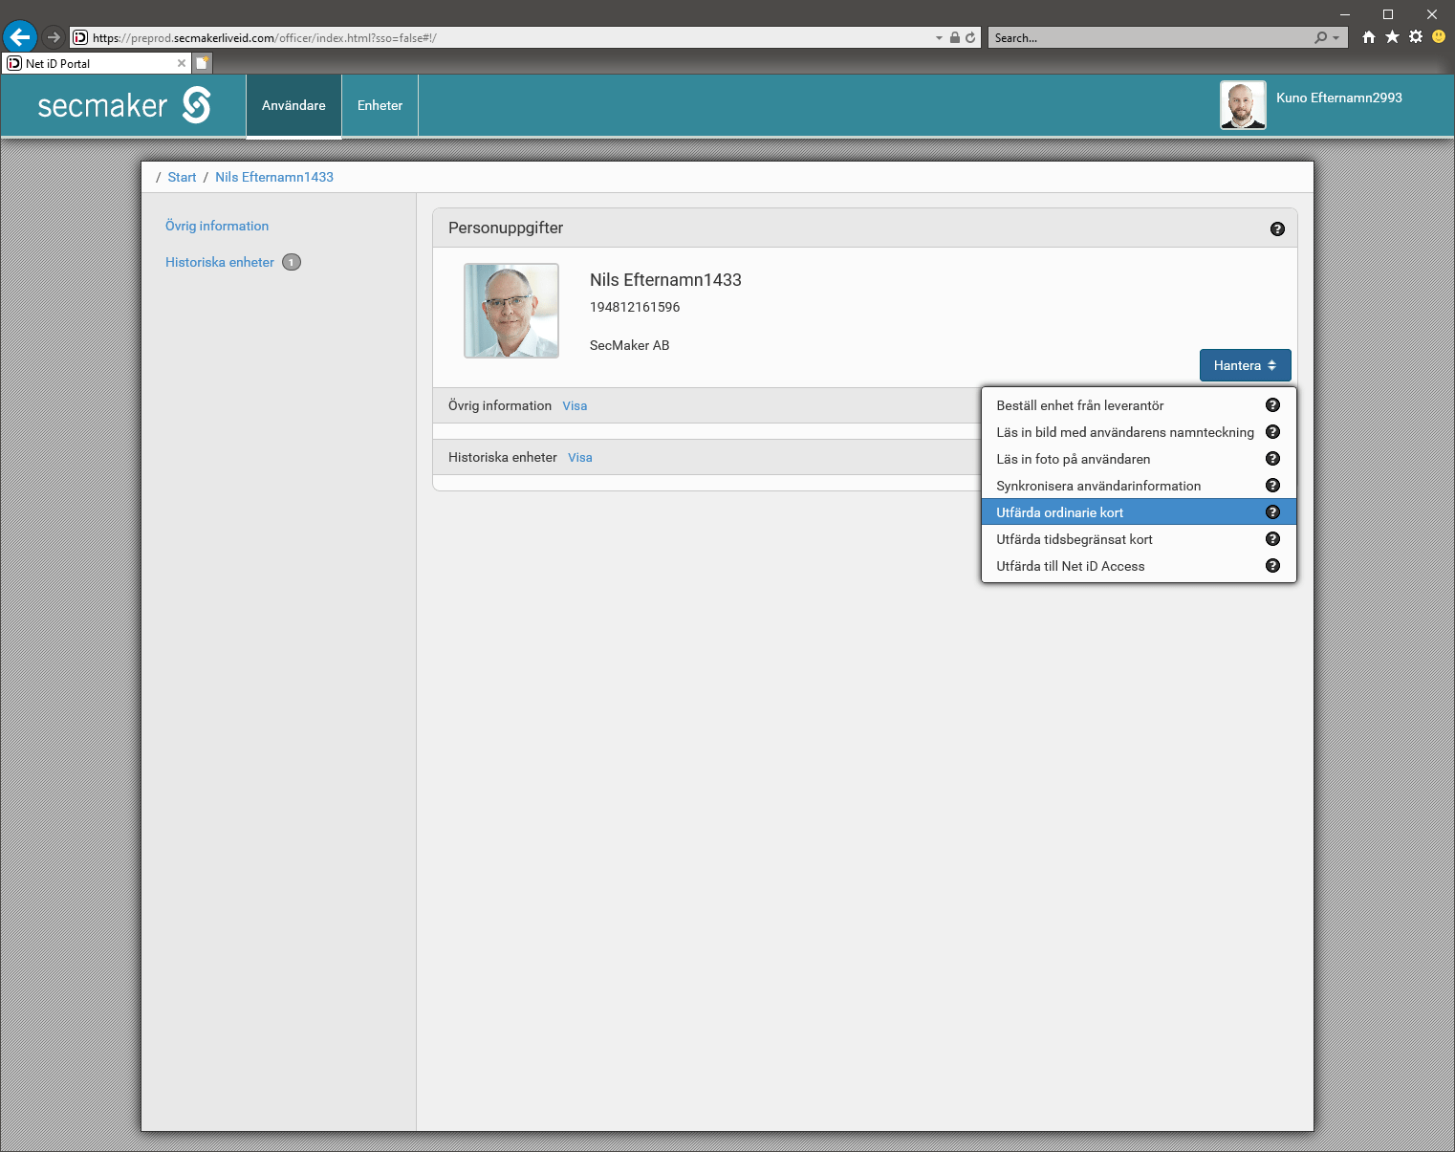Click help icon for Läs in foto på användaren
This screenshot has width=1455, height=1152.
click(1272, 459)
